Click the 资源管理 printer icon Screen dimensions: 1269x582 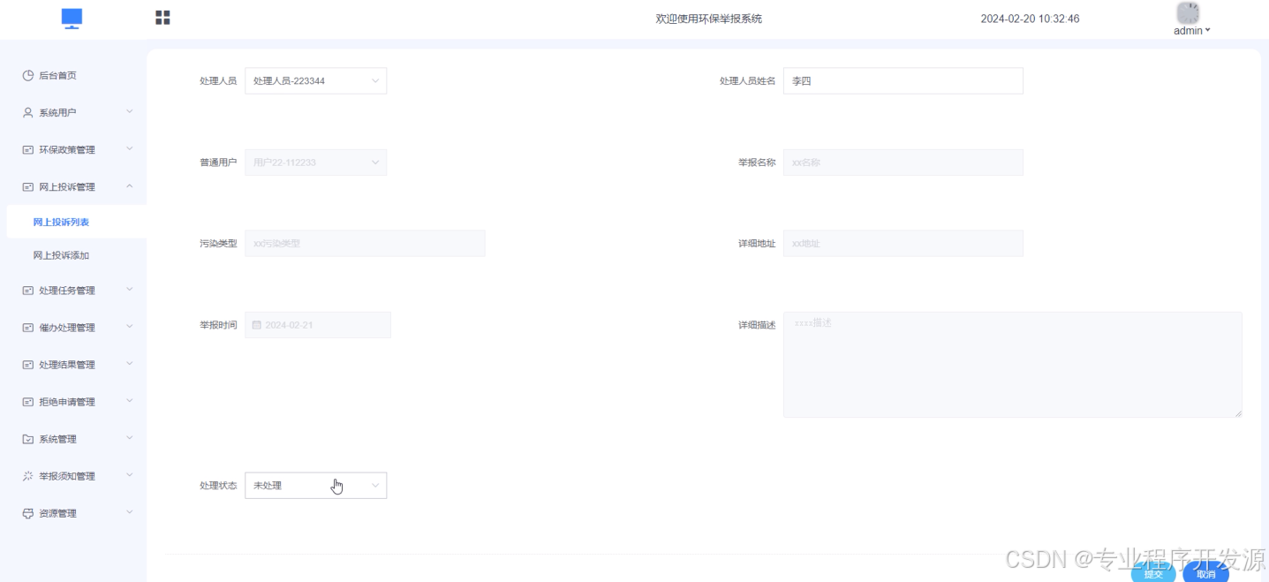tap(28, 513)
